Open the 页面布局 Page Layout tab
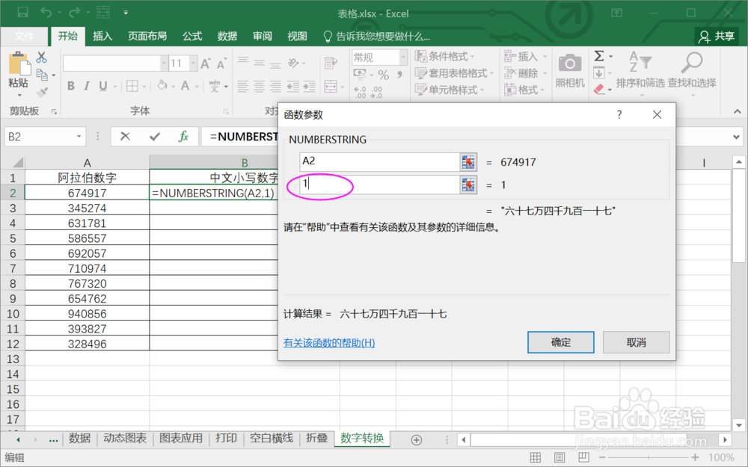This screenshot has height=467, width=748. tap(147, 36)
